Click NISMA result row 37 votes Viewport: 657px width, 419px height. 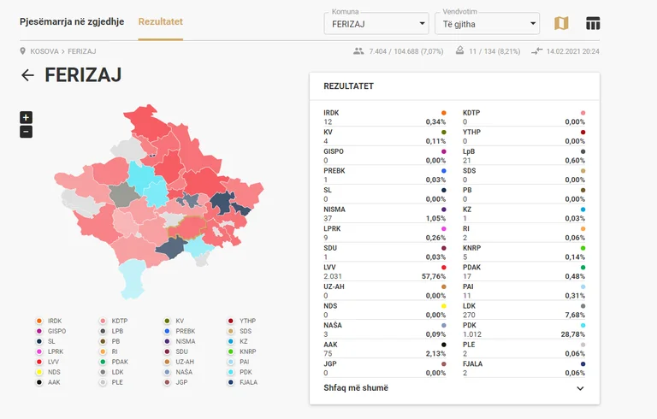385,214
